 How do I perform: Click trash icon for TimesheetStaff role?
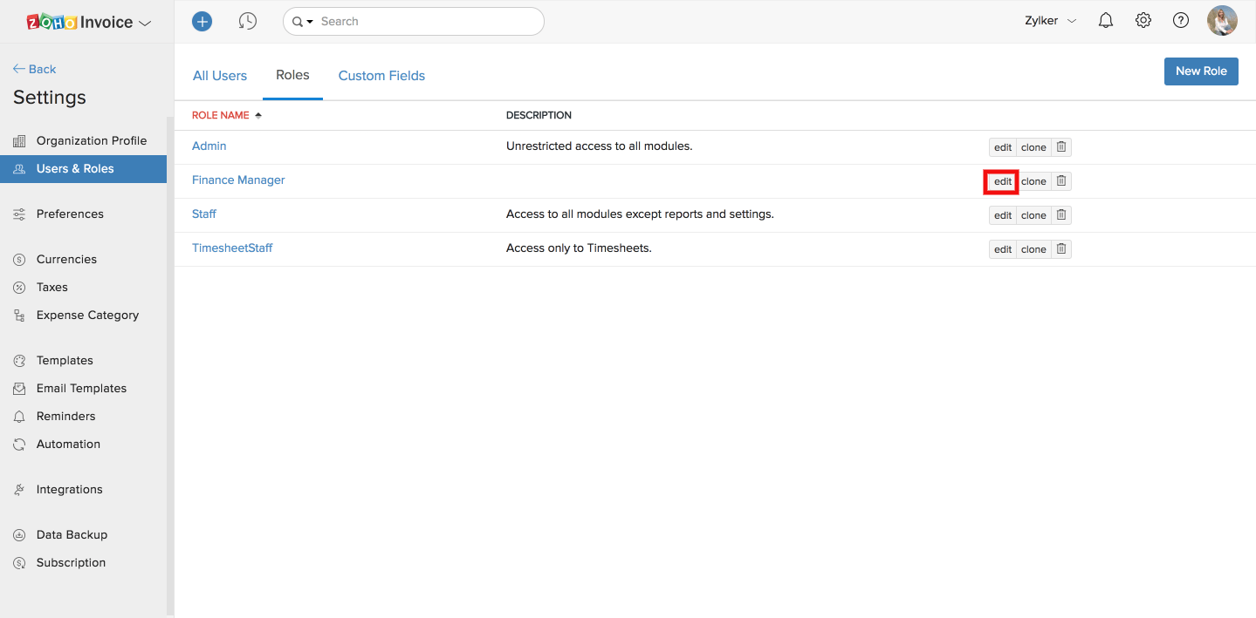[x=1060, y=249]
